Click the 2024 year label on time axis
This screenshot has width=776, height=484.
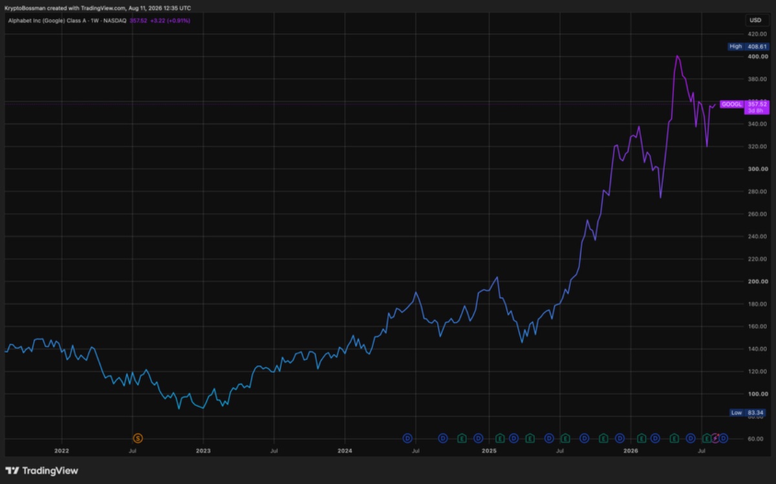tap(345, 451)
